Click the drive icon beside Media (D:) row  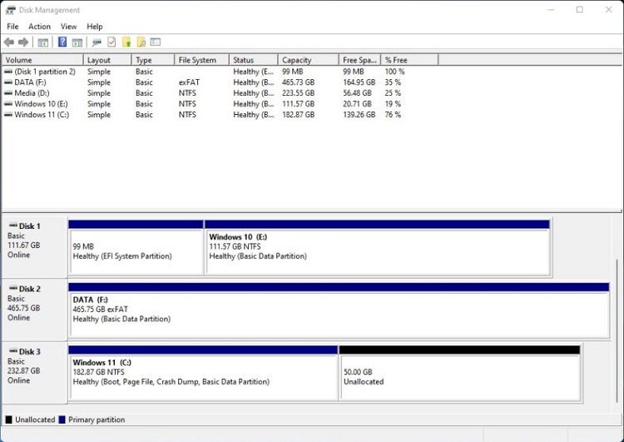pyautogui.click(x=8, y=93)
